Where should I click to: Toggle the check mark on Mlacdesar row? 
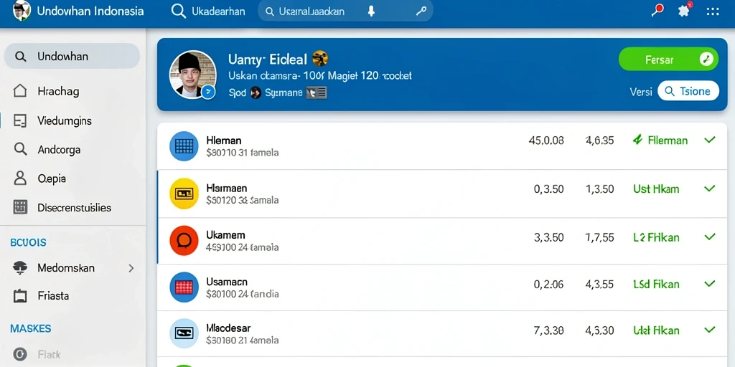(x=710, y=330)
